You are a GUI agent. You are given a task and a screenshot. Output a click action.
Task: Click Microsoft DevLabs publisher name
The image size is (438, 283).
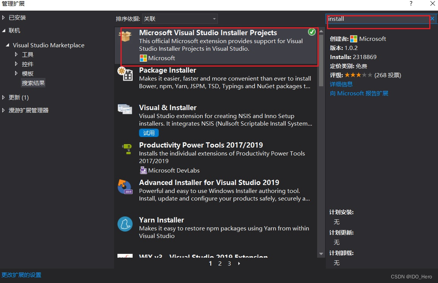point(174,170)
